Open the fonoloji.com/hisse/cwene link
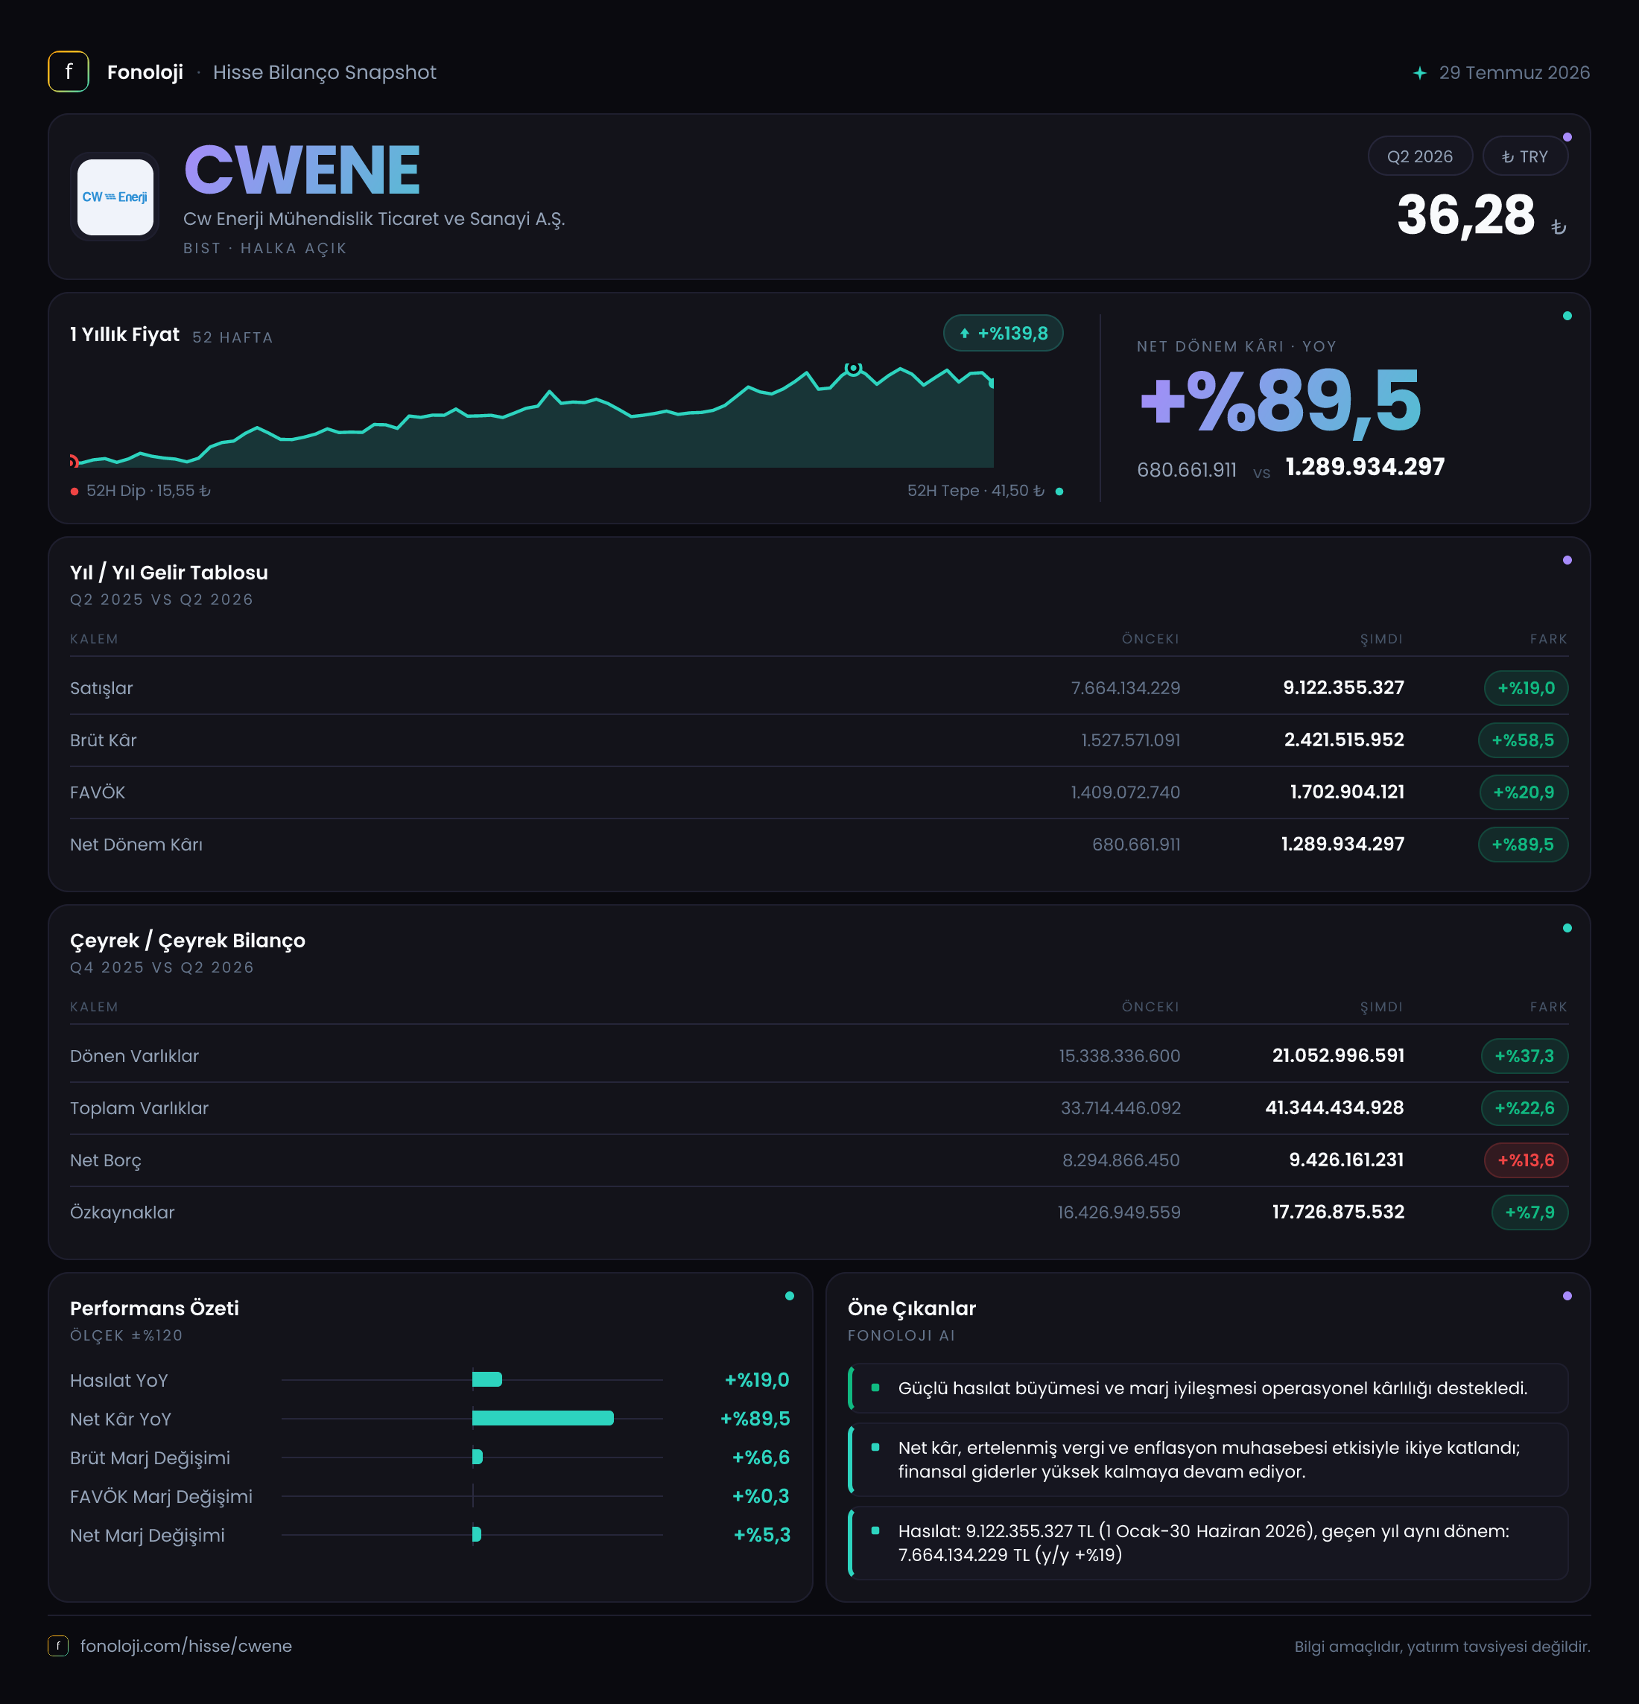Viewport: 1639px width, 1704px height. click(186, 1646)
